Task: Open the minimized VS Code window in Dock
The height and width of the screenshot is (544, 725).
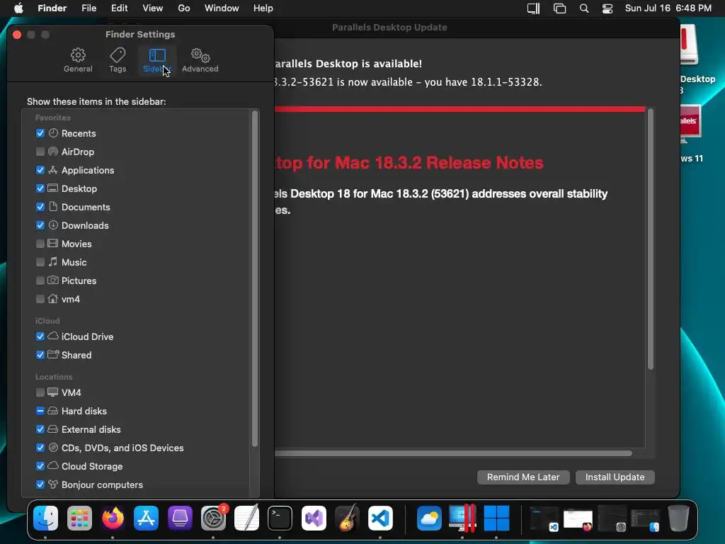Action: 544,518
